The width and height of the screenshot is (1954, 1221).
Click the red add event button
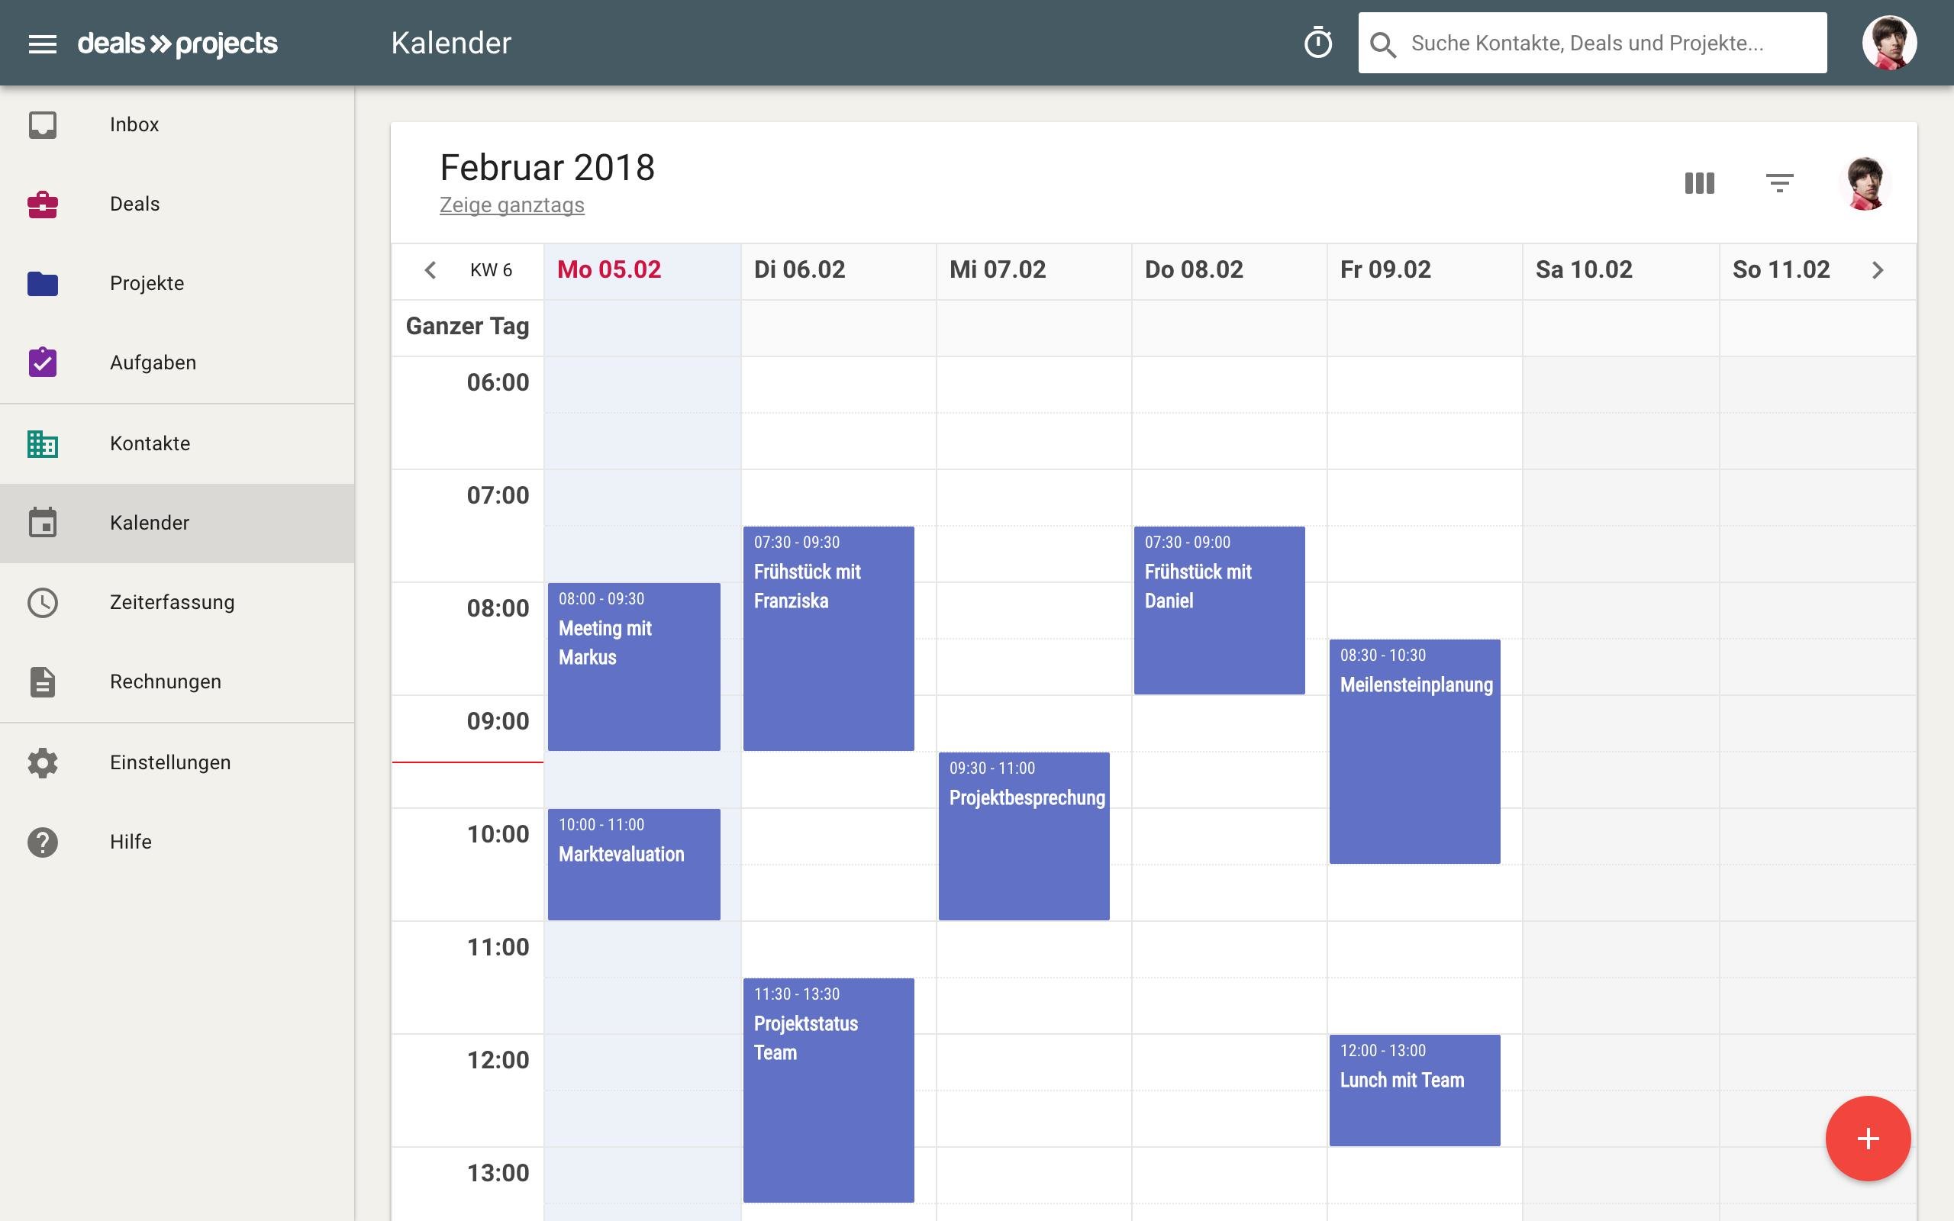(x=1868, y=1139)
